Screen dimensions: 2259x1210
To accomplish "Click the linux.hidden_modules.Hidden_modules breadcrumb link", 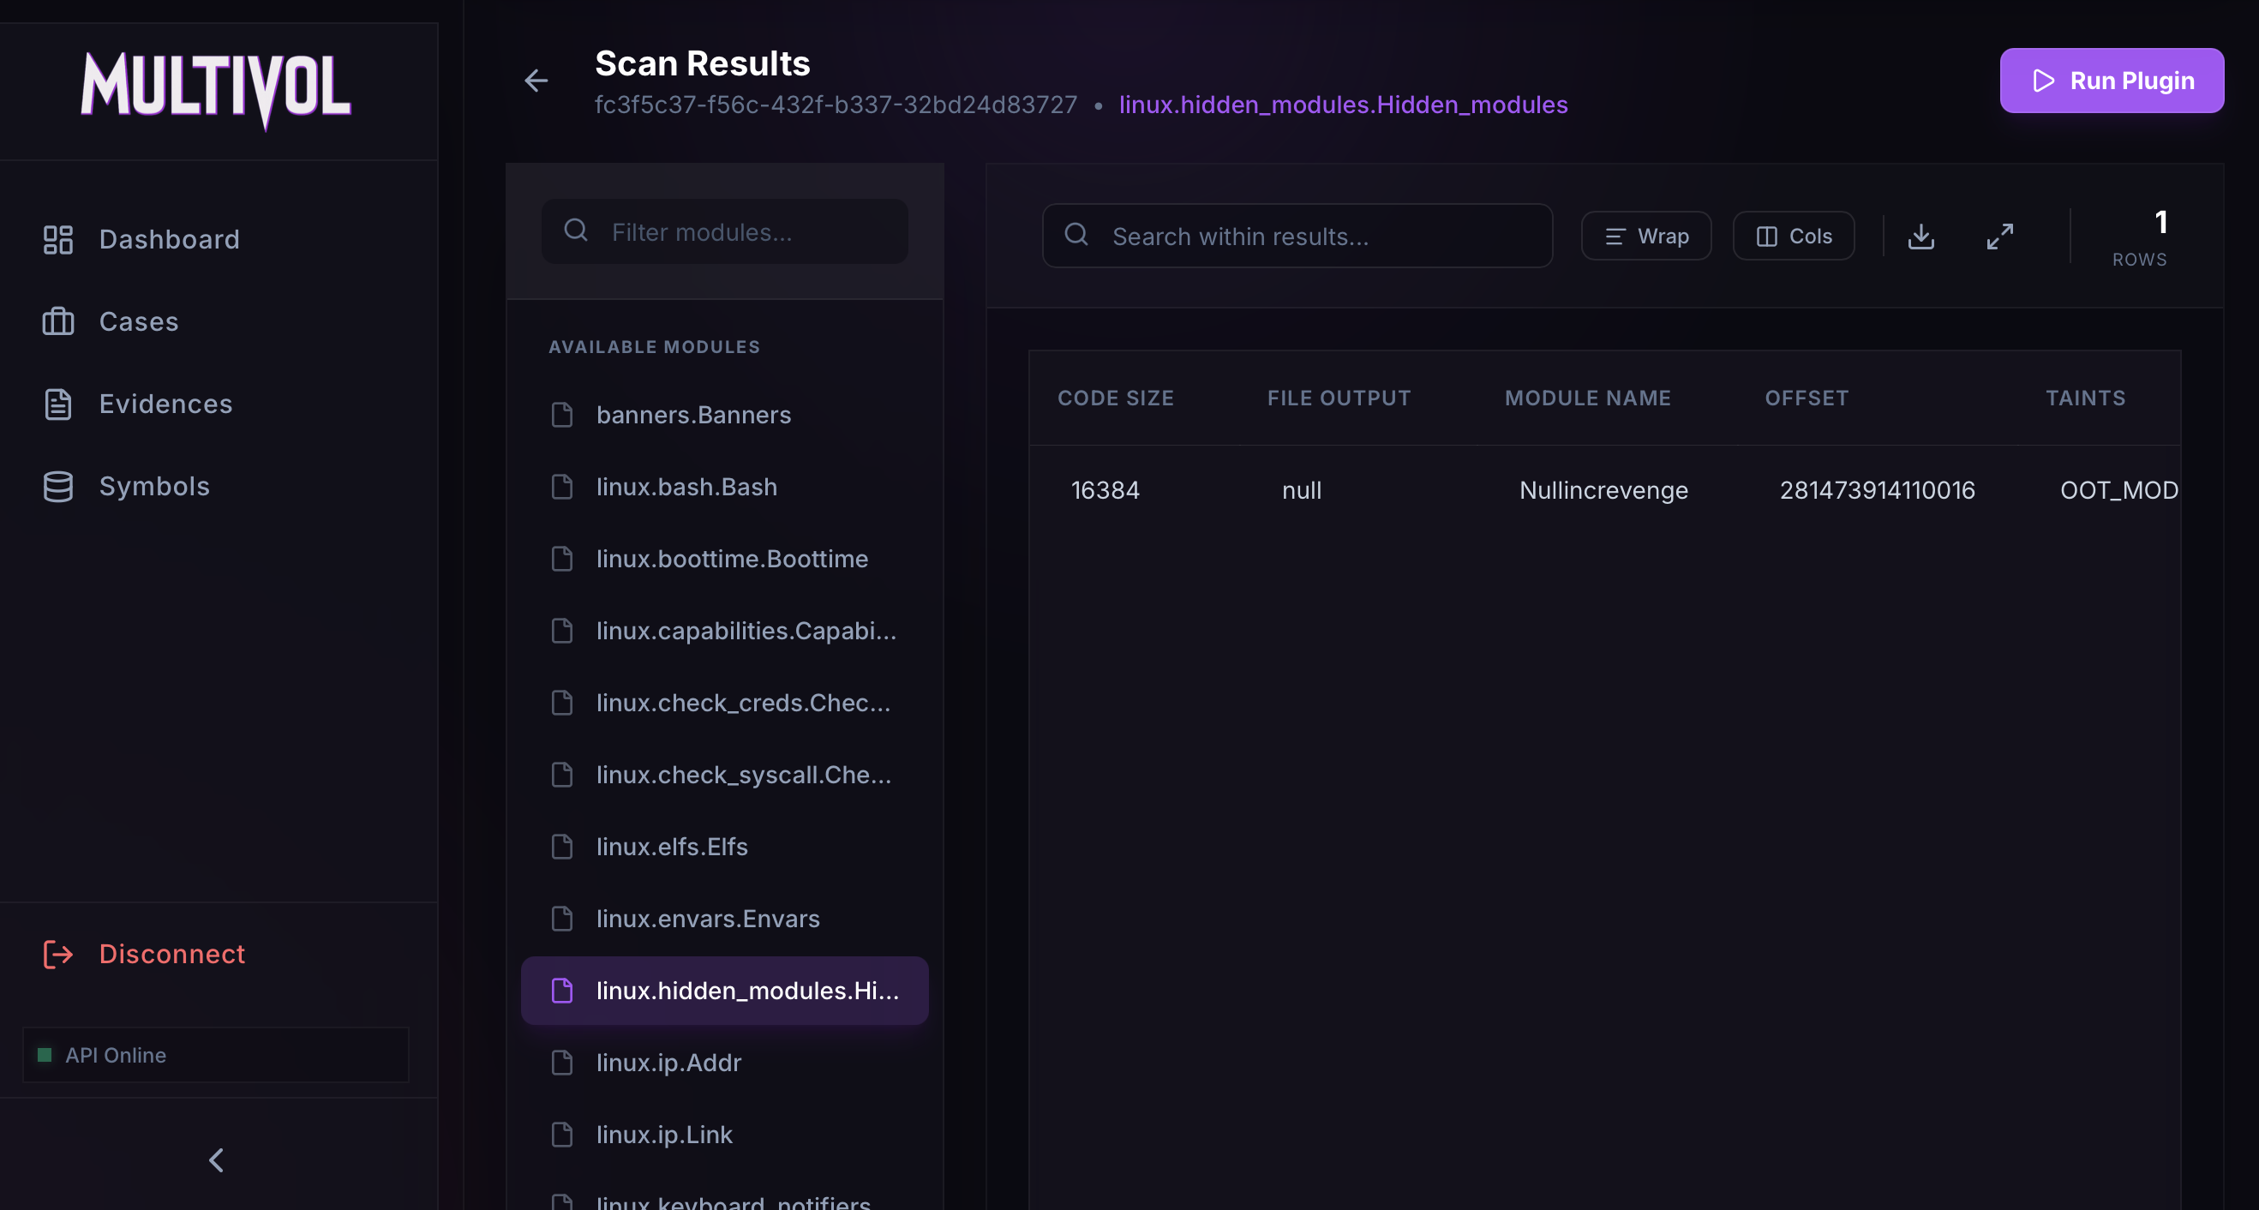I will click(x=1343, y=105).
